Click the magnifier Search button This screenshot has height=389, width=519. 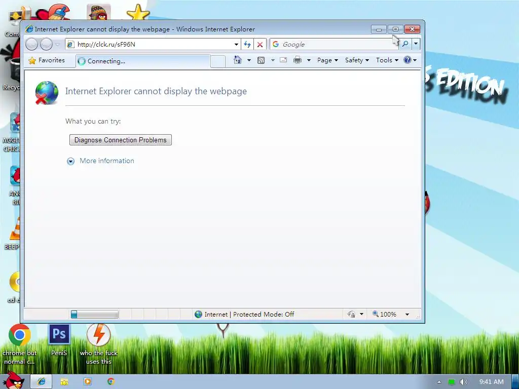coord(405,44)
